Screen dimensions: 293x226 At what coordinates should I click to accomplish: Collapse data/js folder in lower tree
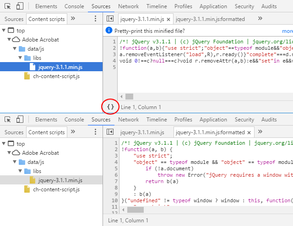coord(15,162)
